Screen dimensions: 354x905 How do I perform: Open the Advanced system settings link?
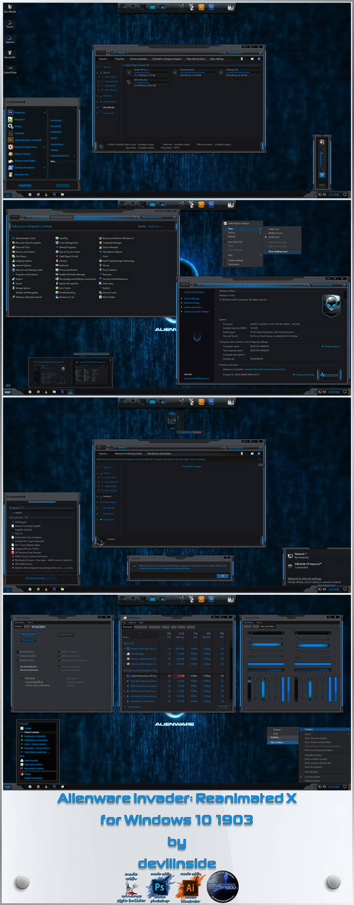[x=196, y=311]
